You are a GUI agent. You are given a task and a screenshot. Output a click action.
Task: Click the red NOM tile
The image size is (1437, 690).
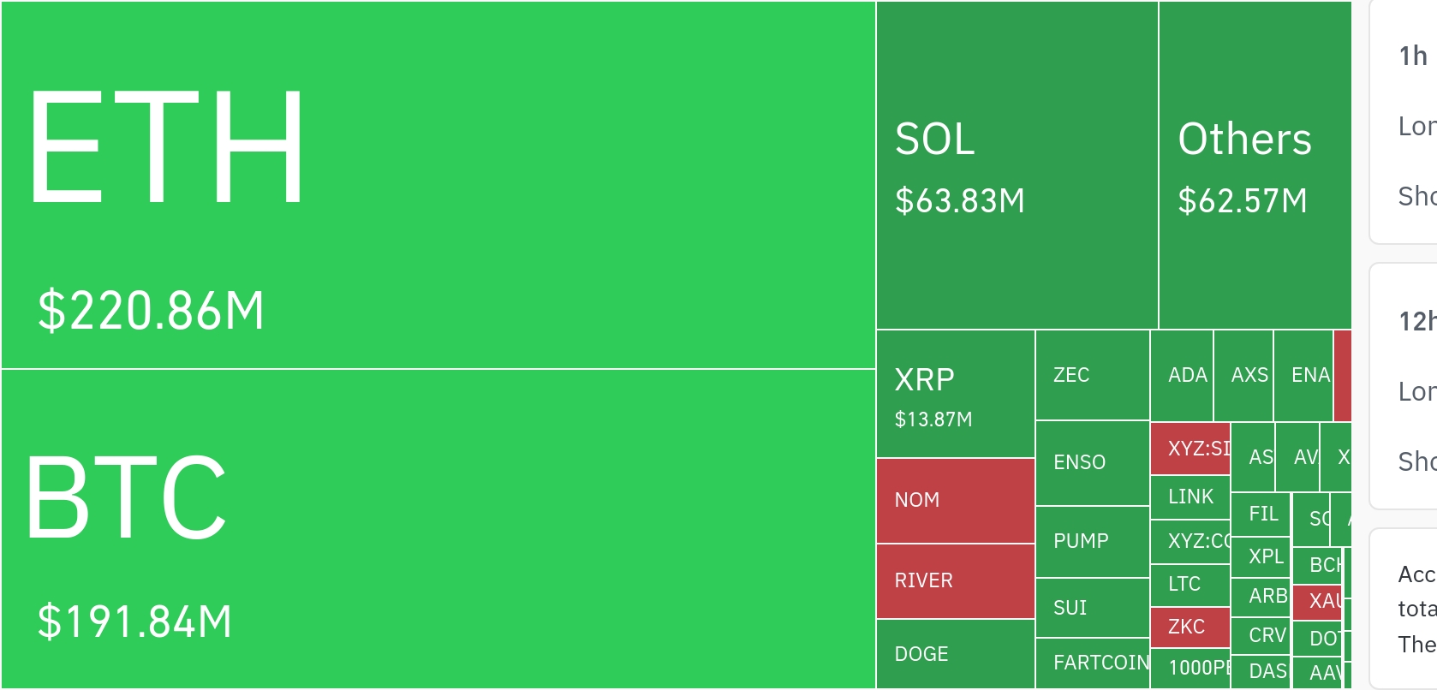955,501
